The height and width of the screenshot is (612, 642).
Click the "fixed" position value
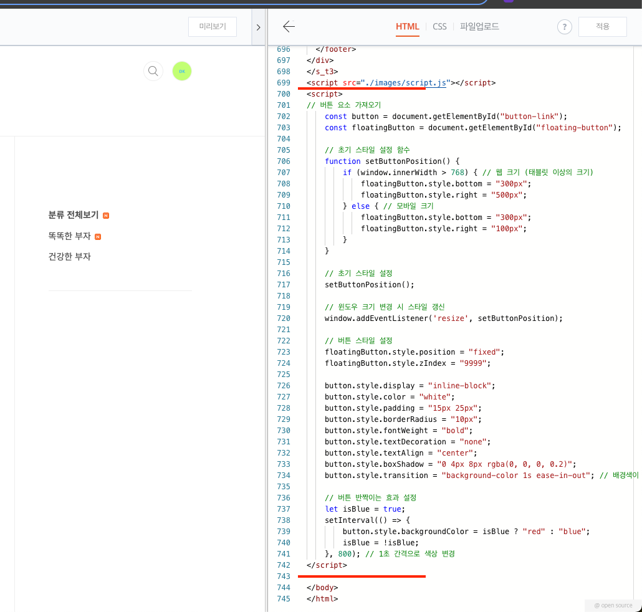click(x=484, y=352)
